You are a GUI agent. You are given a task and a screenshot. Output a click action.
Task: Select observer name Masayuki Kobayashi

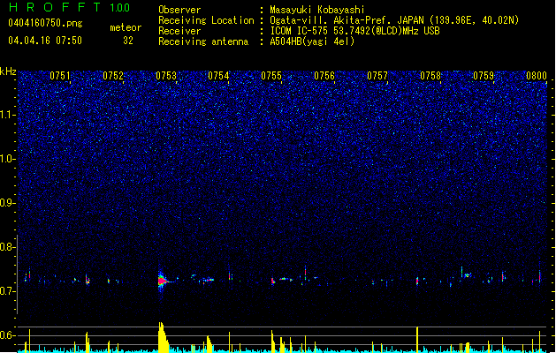tap(317, 10)
